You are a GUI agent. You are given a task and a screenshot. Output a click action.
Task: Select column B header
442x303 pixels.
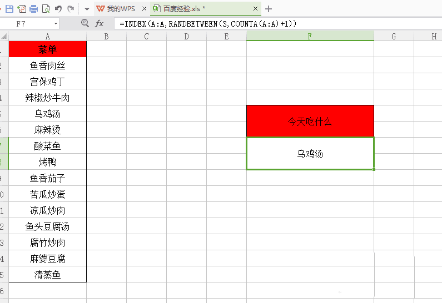coord(106,36)
